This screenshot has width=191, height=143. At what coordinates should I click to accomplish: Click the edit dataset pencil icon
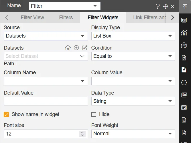pos(84,48)
